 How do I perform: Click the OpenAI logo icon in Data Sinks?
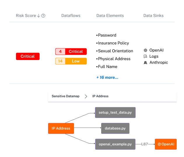point(146,50)
